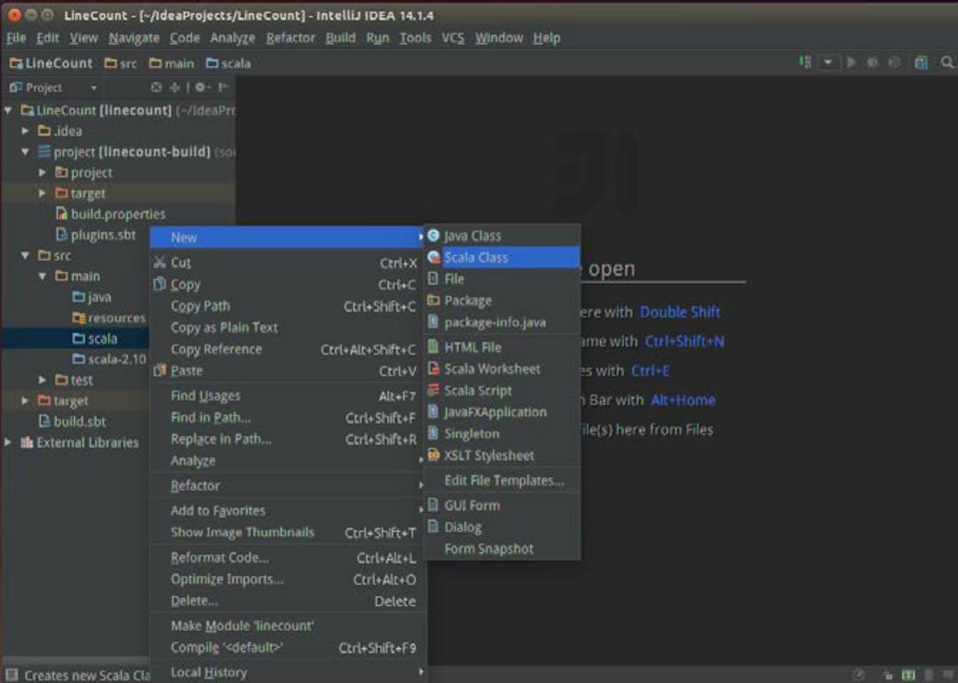Viewport: 958px width, 683px height.
Task: Select Copy Reference menu entry
Action: [287, 349]
